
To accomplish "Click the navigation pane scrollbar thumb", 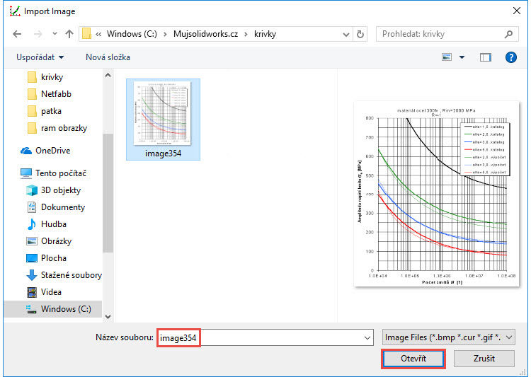I will (108, 193).
